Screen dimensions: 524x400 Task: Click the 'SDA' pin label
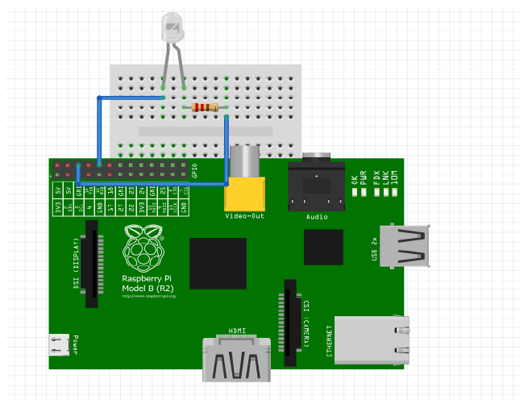70,207
